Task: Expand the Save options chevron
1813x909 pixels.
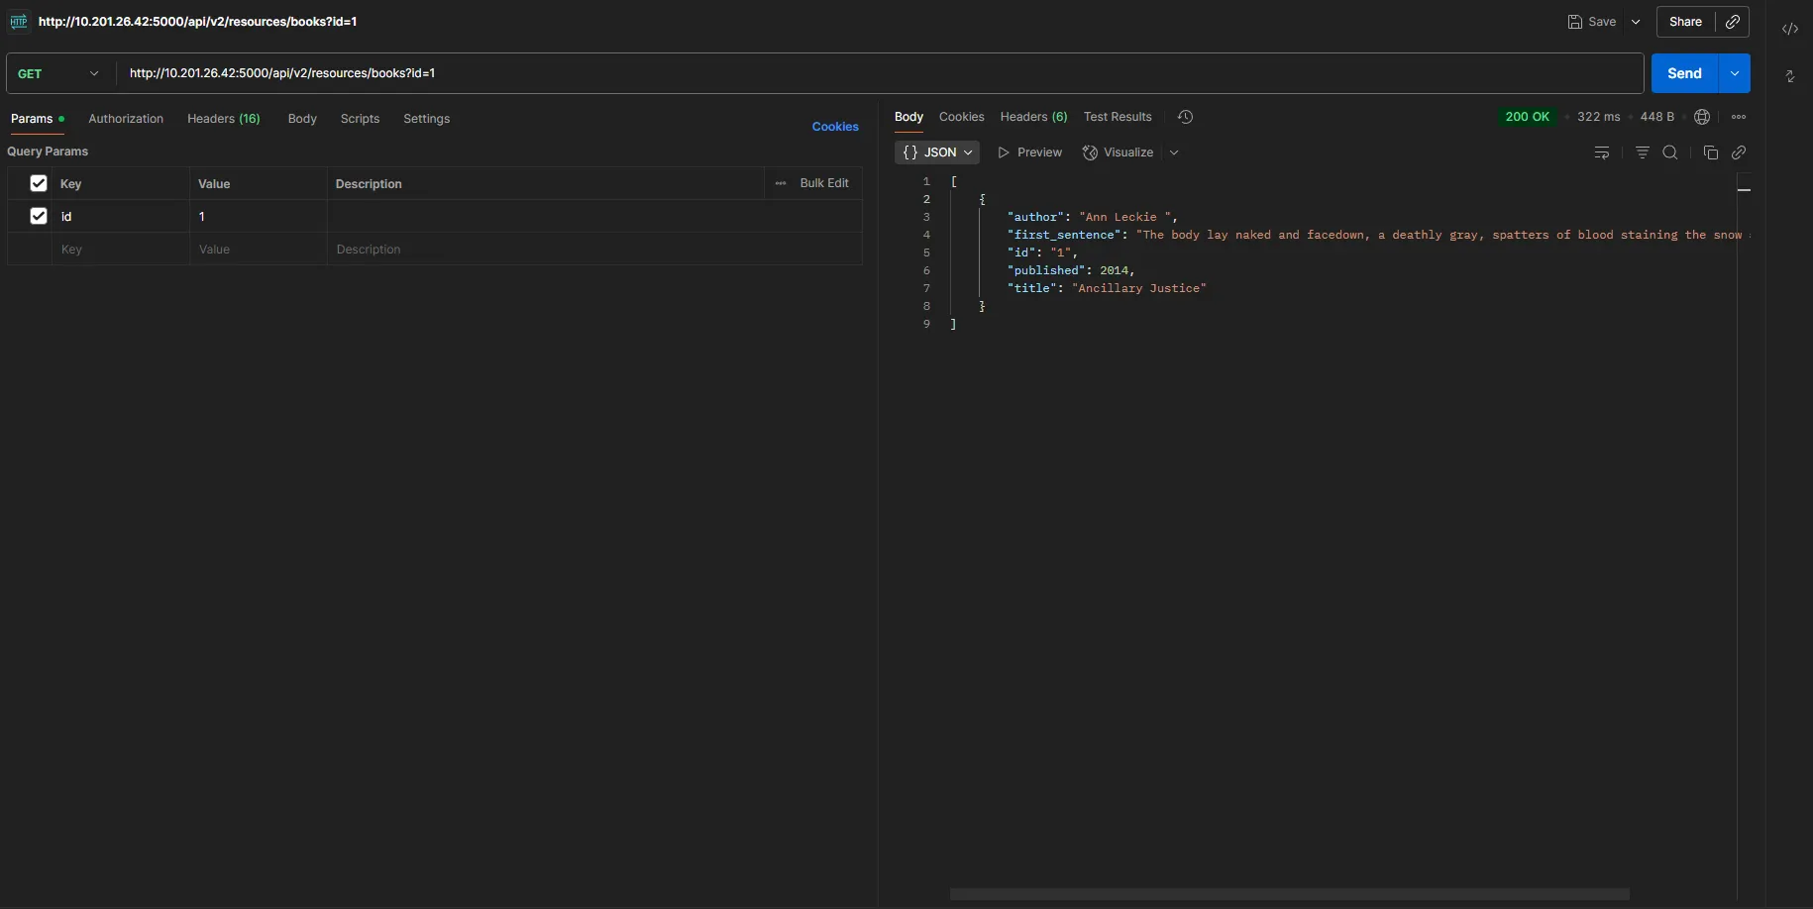Action: (1637, 21)
